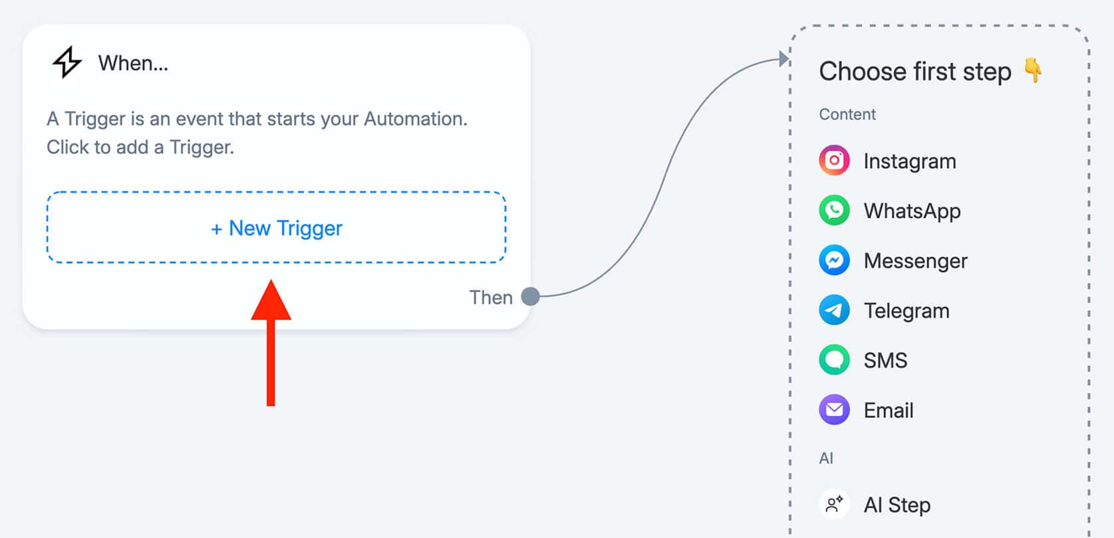Click the trigger description text
Screen dimensions: 1114x538
click(257, 133)
